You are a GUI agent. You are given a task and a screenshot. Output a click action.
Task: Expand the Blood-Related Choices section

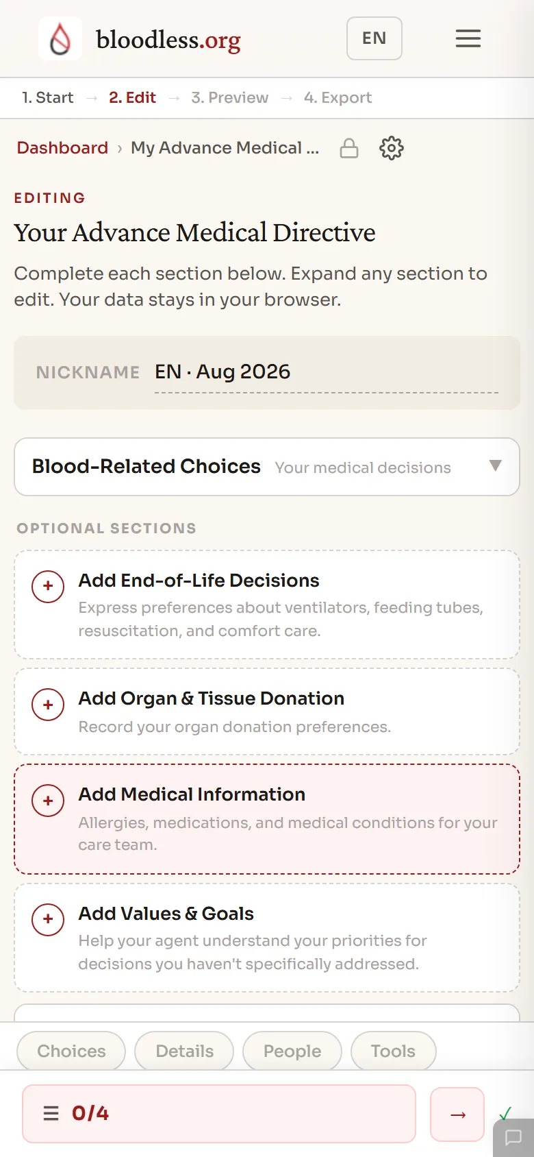pos(267,467)
